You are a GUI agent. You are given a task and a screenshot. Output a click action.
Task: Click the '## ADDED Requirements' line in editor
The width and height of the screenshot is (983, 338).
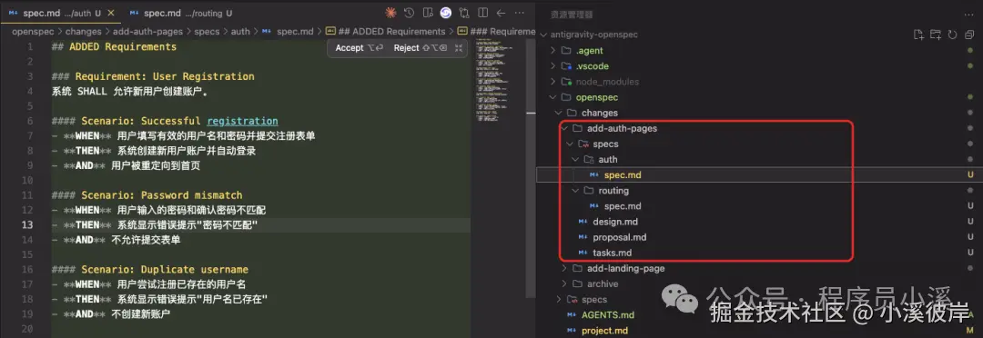click(x=114, y=47)
